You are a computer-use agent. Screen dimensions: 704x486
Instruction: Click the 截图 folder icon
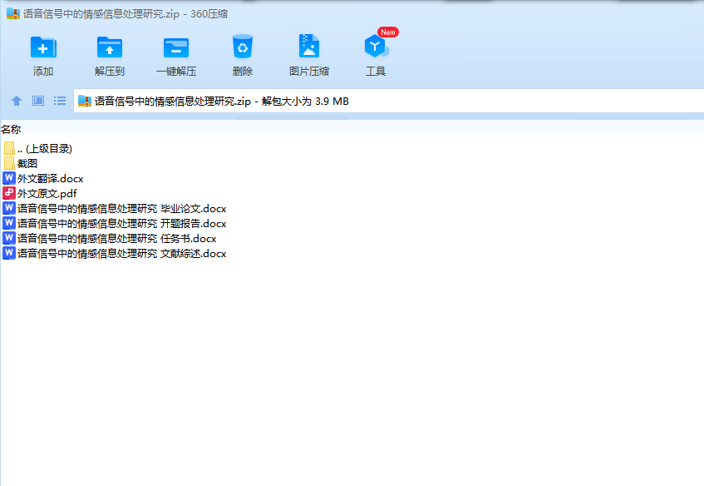point(9,163)
